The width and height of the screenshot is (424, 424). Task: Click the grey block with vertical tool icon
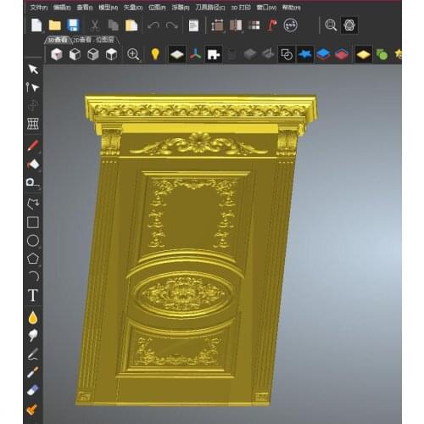(268, 53)
